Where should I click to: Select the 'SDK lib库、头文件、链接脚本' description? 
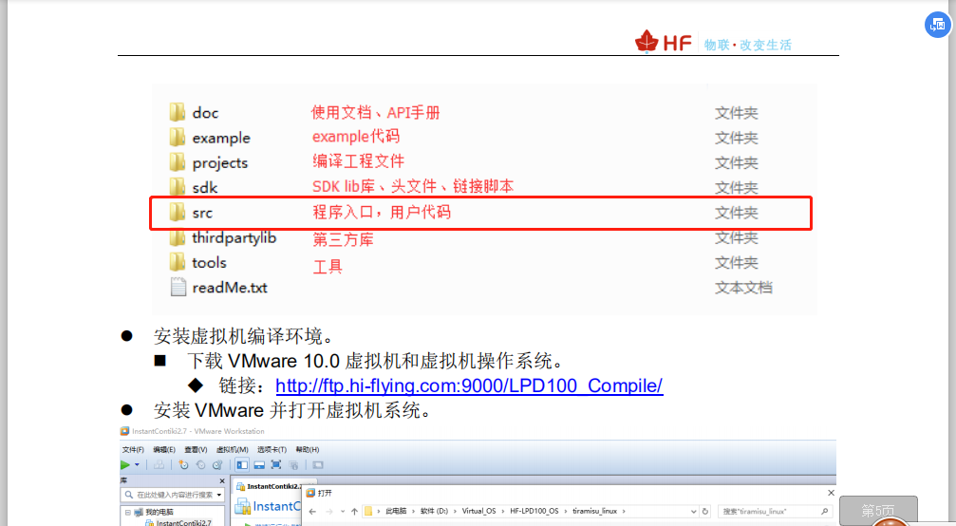pos(413,186)
